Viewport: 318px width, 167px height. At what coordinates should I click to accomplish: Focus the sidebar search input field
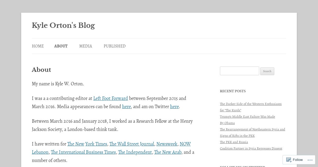click(x=240, y=71)
